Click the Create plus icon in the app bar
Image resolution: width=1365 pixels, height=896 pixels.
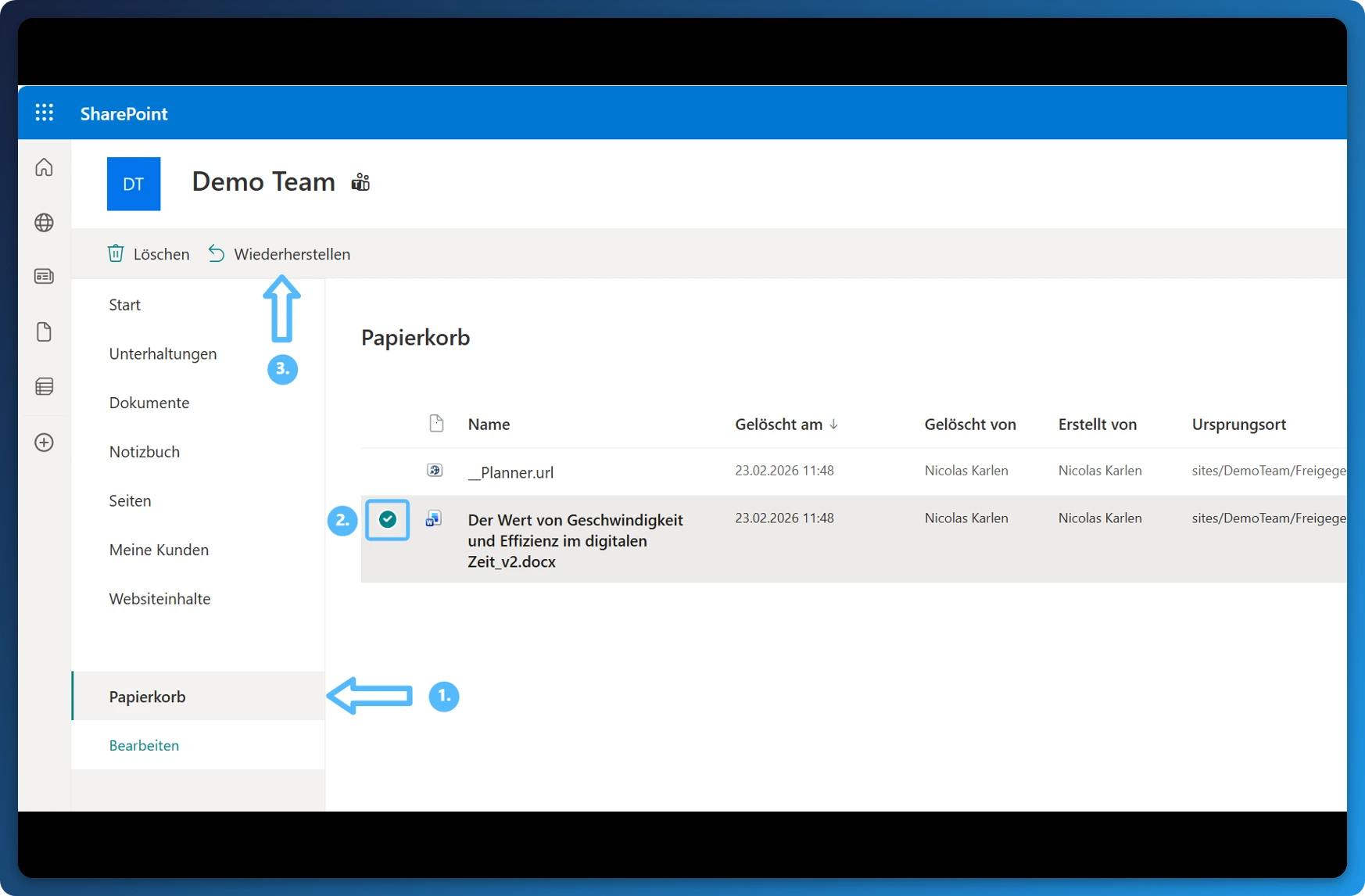44,443
